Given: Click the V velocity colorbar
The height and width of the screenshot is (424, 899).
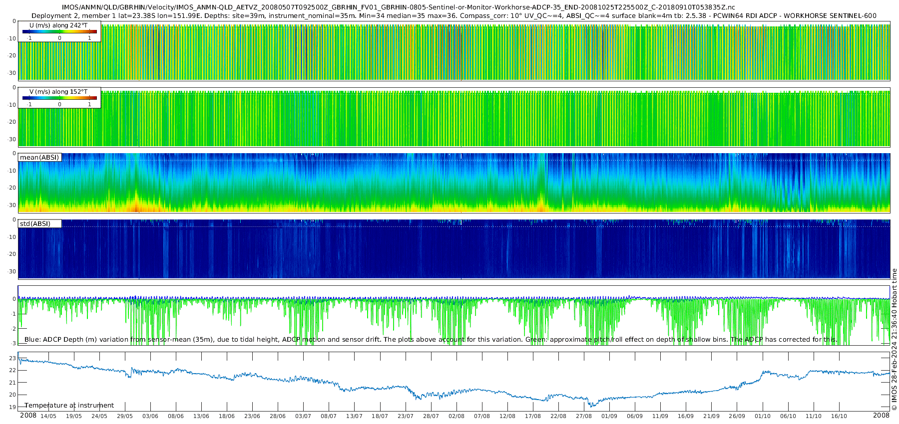Looking at the screenshot, I should (x=59, y=98).
